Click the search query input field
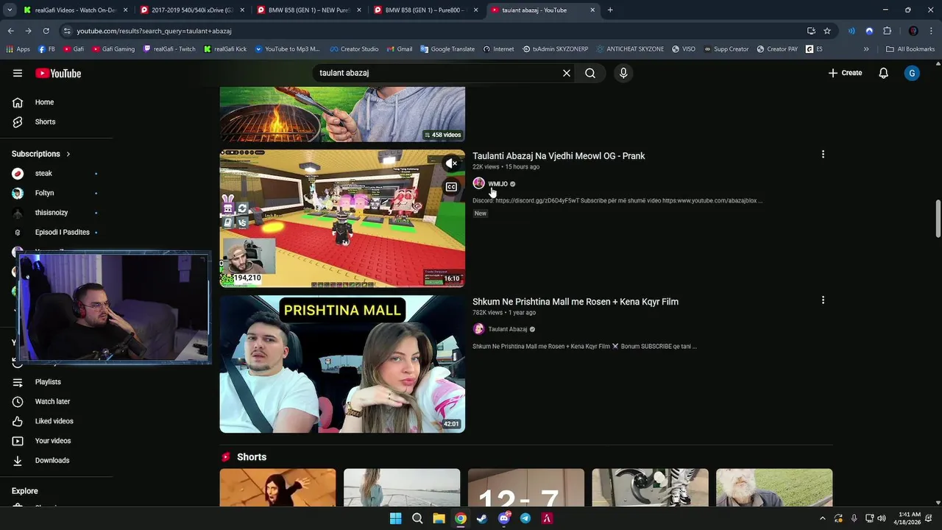Screen dimensions: 942x530 pos(438,73)
